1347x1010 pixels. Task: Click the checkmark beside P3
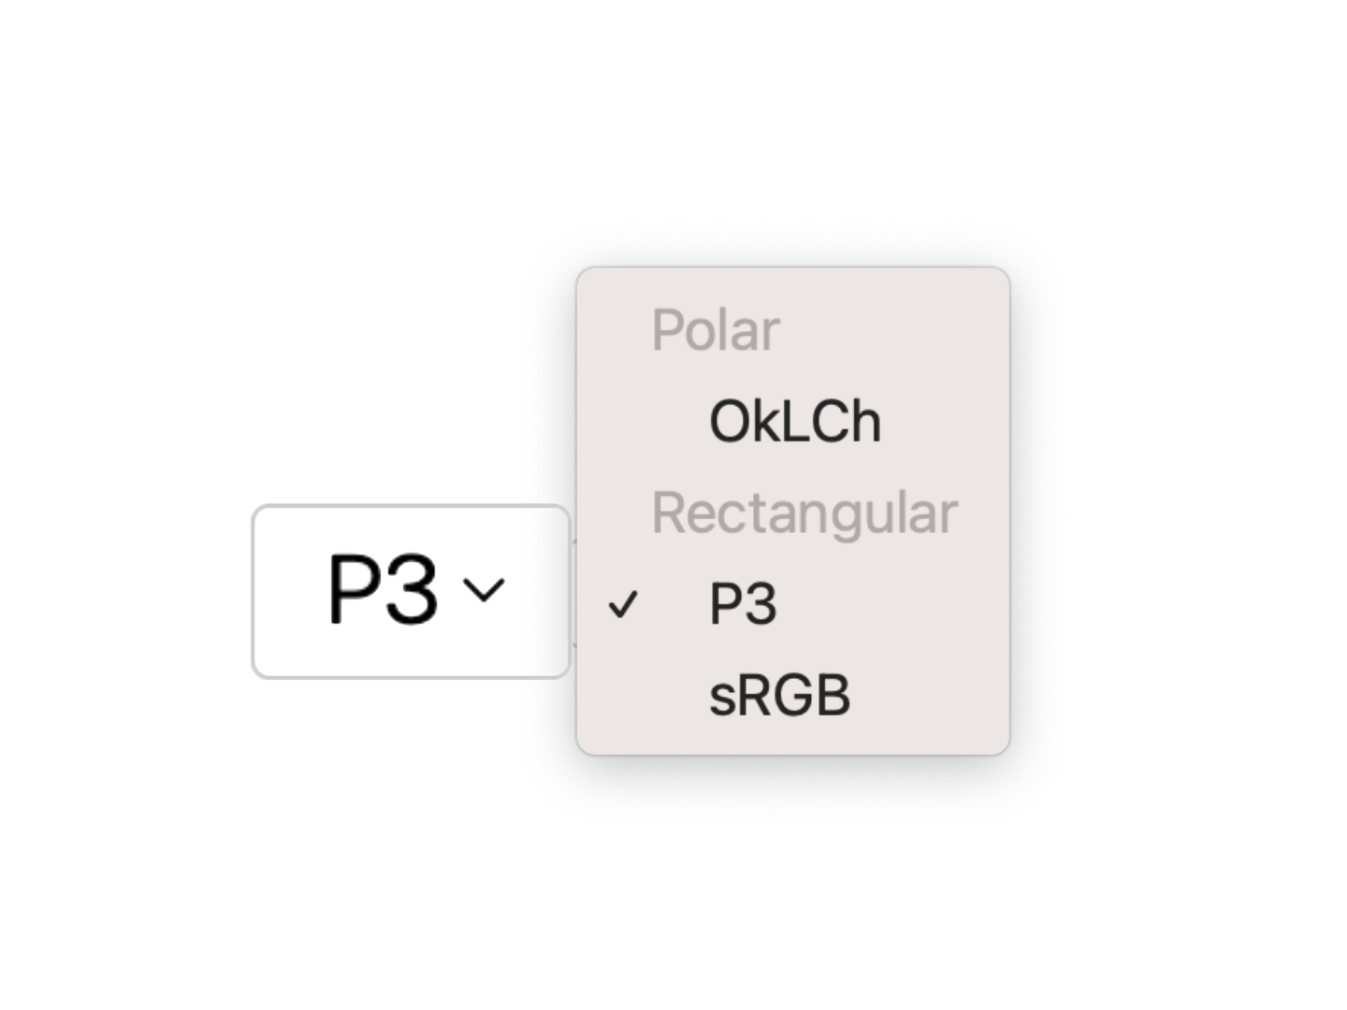click(625, 603)
